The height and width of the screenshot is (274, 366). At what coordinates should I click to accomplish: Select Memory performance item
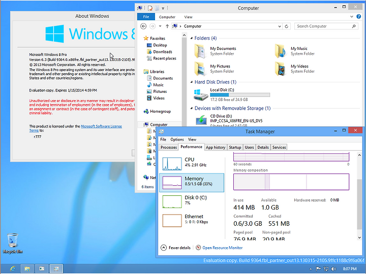coord(192,183)
